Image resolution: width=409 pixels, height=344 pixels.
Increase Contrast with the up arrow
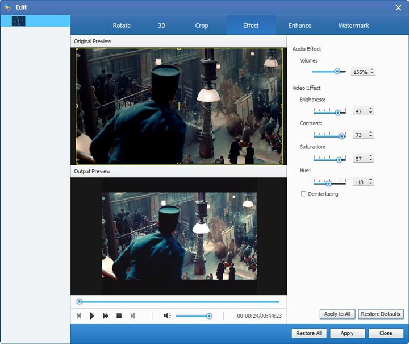click(x=370, y=132)
